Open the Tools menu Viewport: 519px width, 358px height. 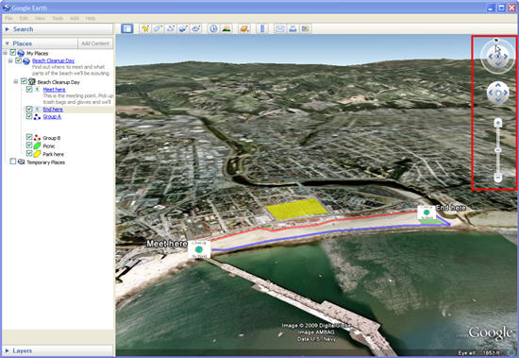pos(58,18)
